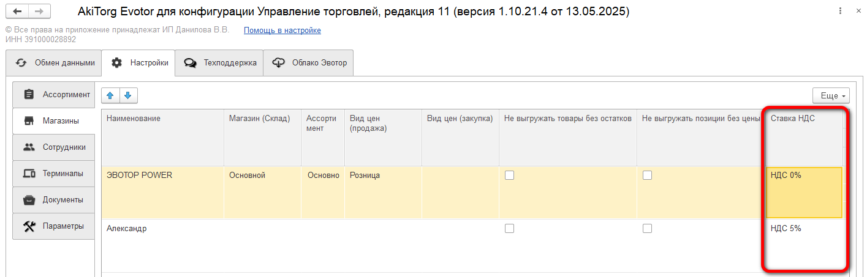Switch to the Техподдержка tab

[219, 63]
